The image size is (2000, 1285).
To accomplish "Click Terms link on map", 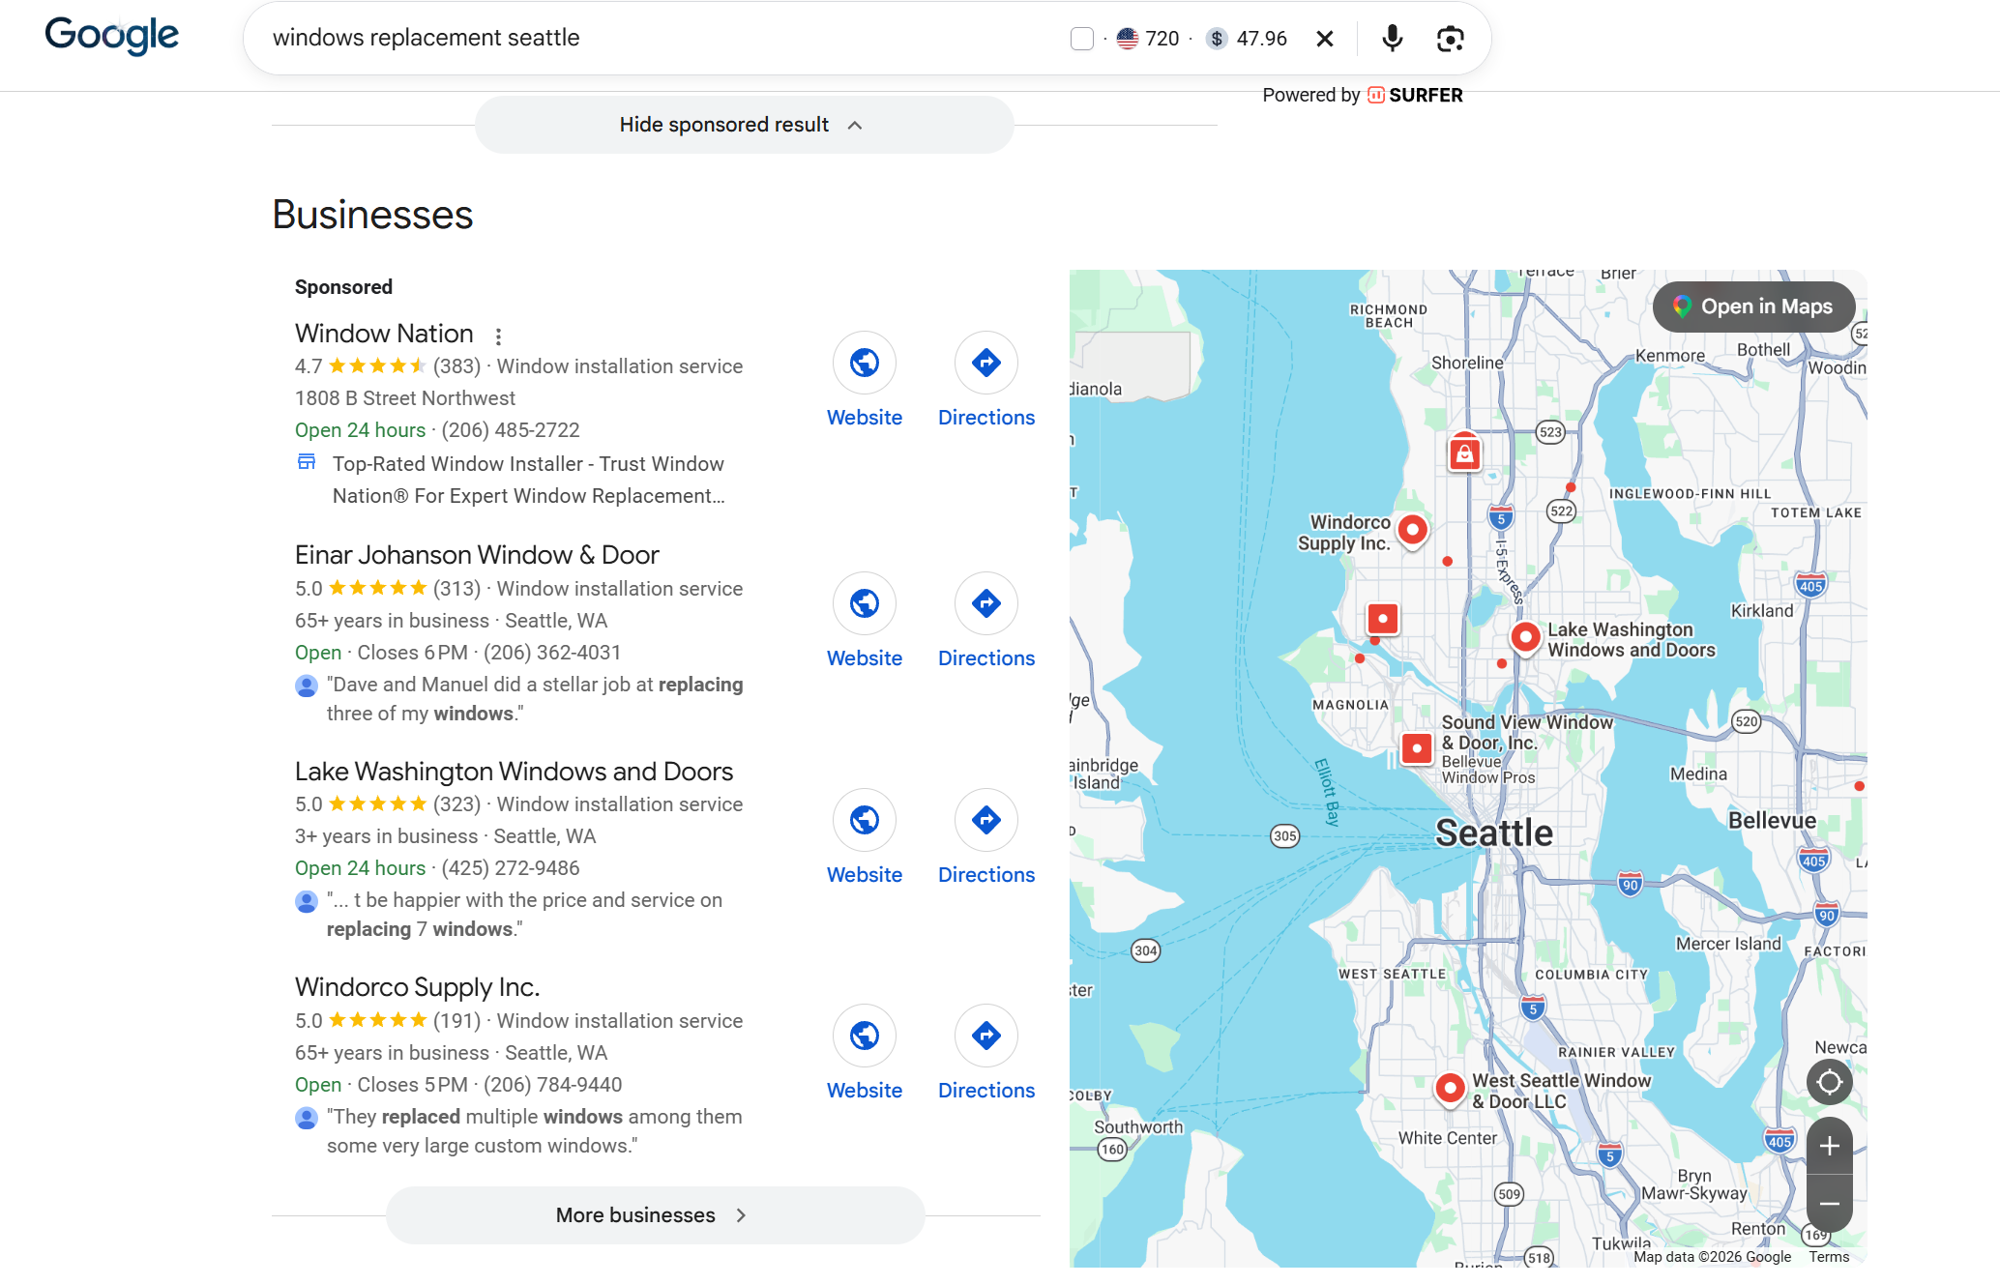I will [1829, 1257].
